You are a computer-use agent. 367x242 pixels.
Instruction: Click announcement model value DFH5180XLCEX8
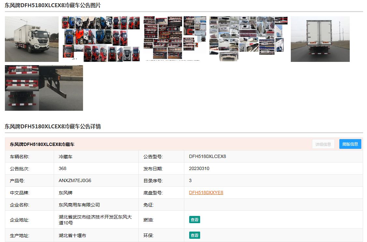tap(207, 156)
